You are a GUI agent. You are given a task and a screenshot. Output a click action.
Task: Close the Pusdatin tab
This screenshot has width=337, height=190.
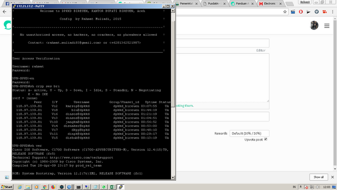click(x=224, y=4)
